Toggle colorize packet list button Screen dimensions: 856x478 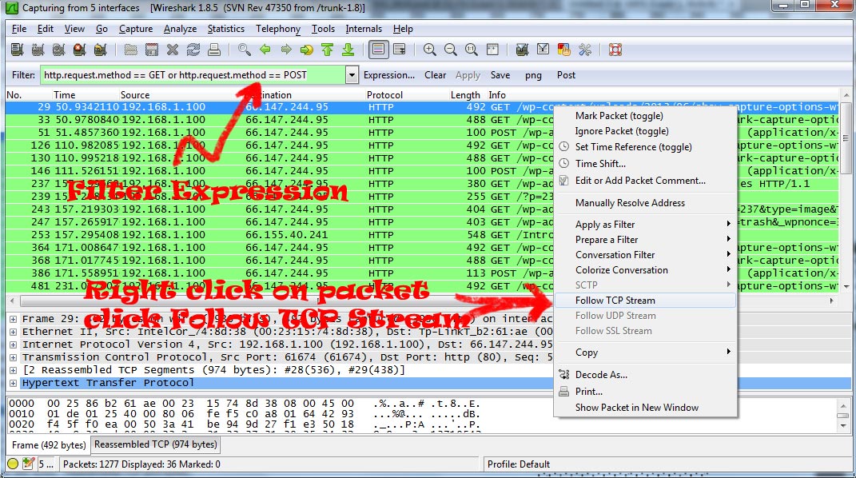click(378, 50)
